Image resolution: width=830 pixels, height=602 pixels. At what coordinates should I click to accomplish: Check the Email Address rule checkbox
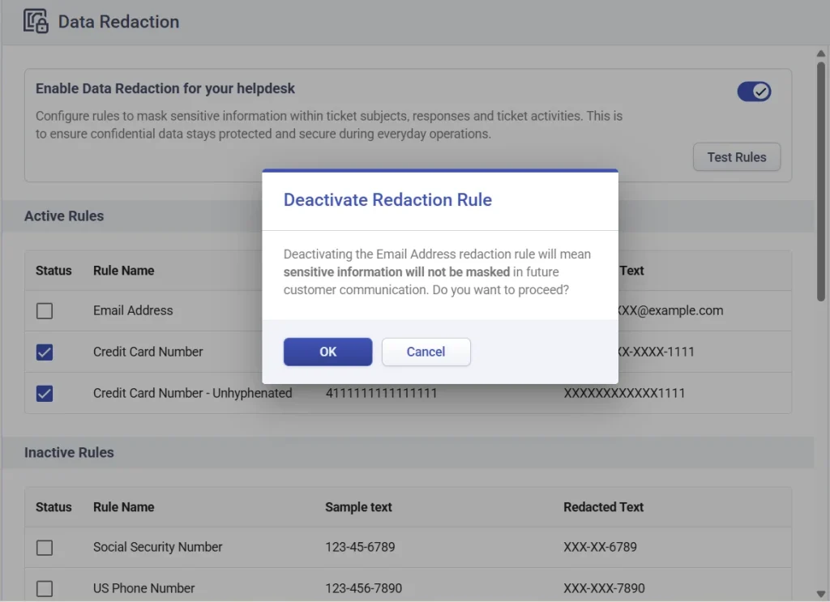pos(45,310)
